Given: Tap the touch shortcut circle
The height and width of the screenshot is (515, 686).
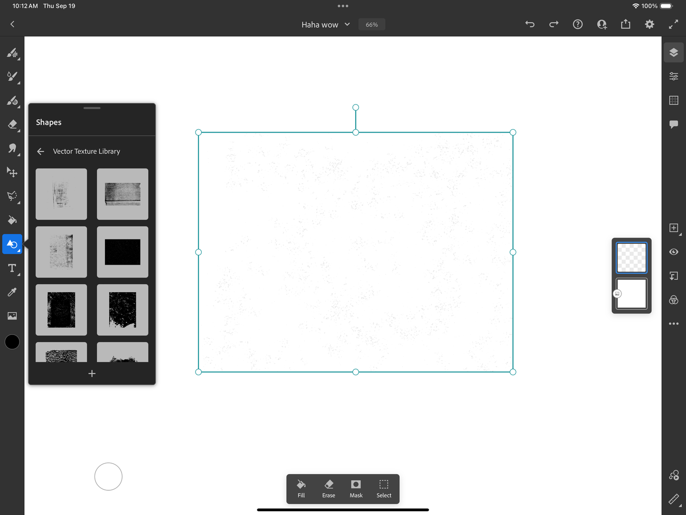Looking at the screenshot, I should coord(108,477).
